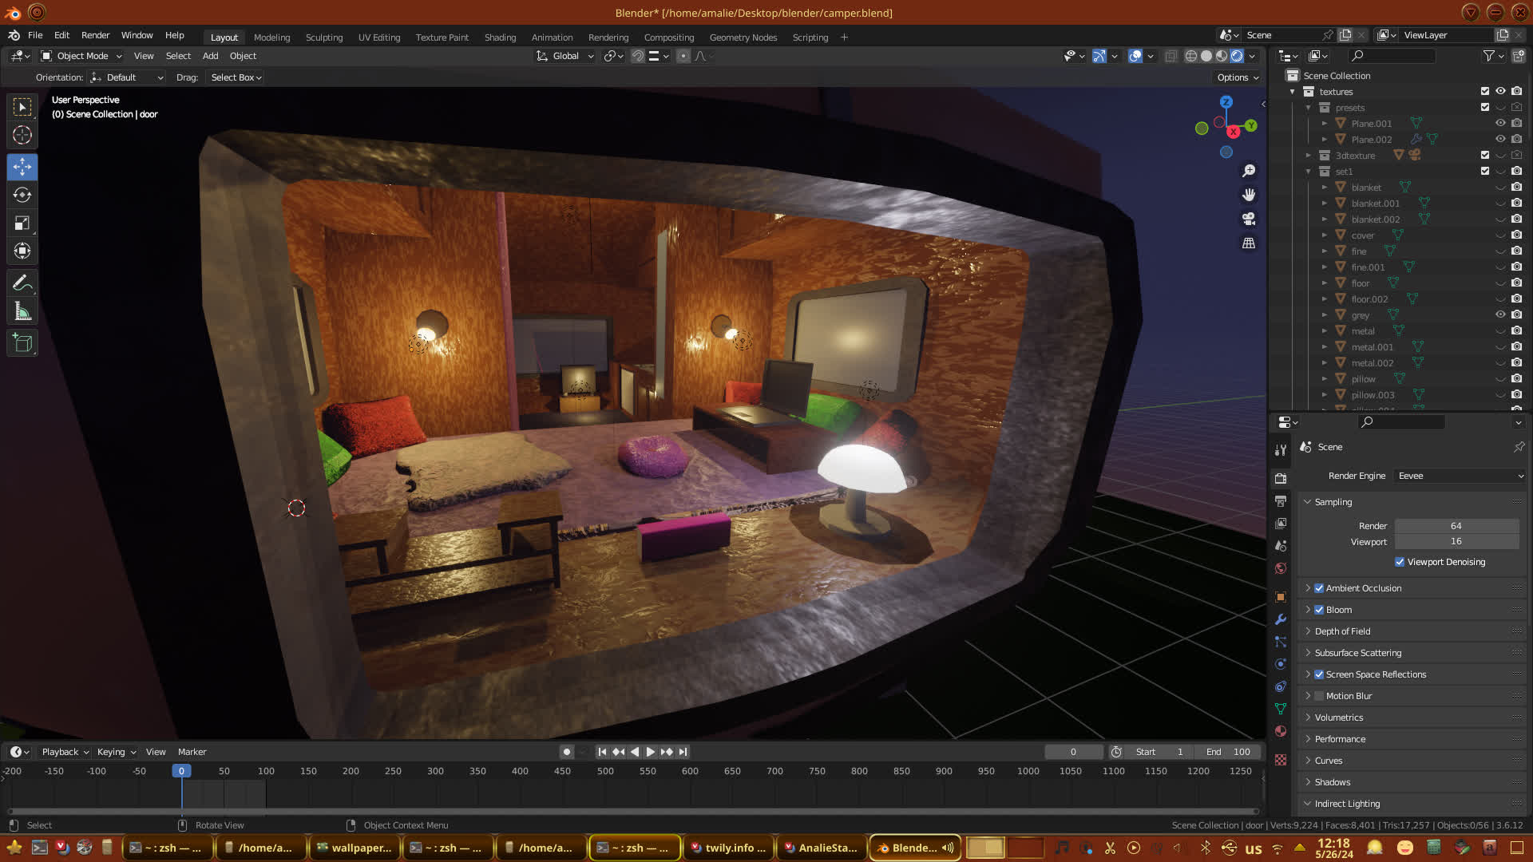1533x862 pixels.
Task: Hide Plane.001 with eye icon
Action: click(x=1500, y=123)
